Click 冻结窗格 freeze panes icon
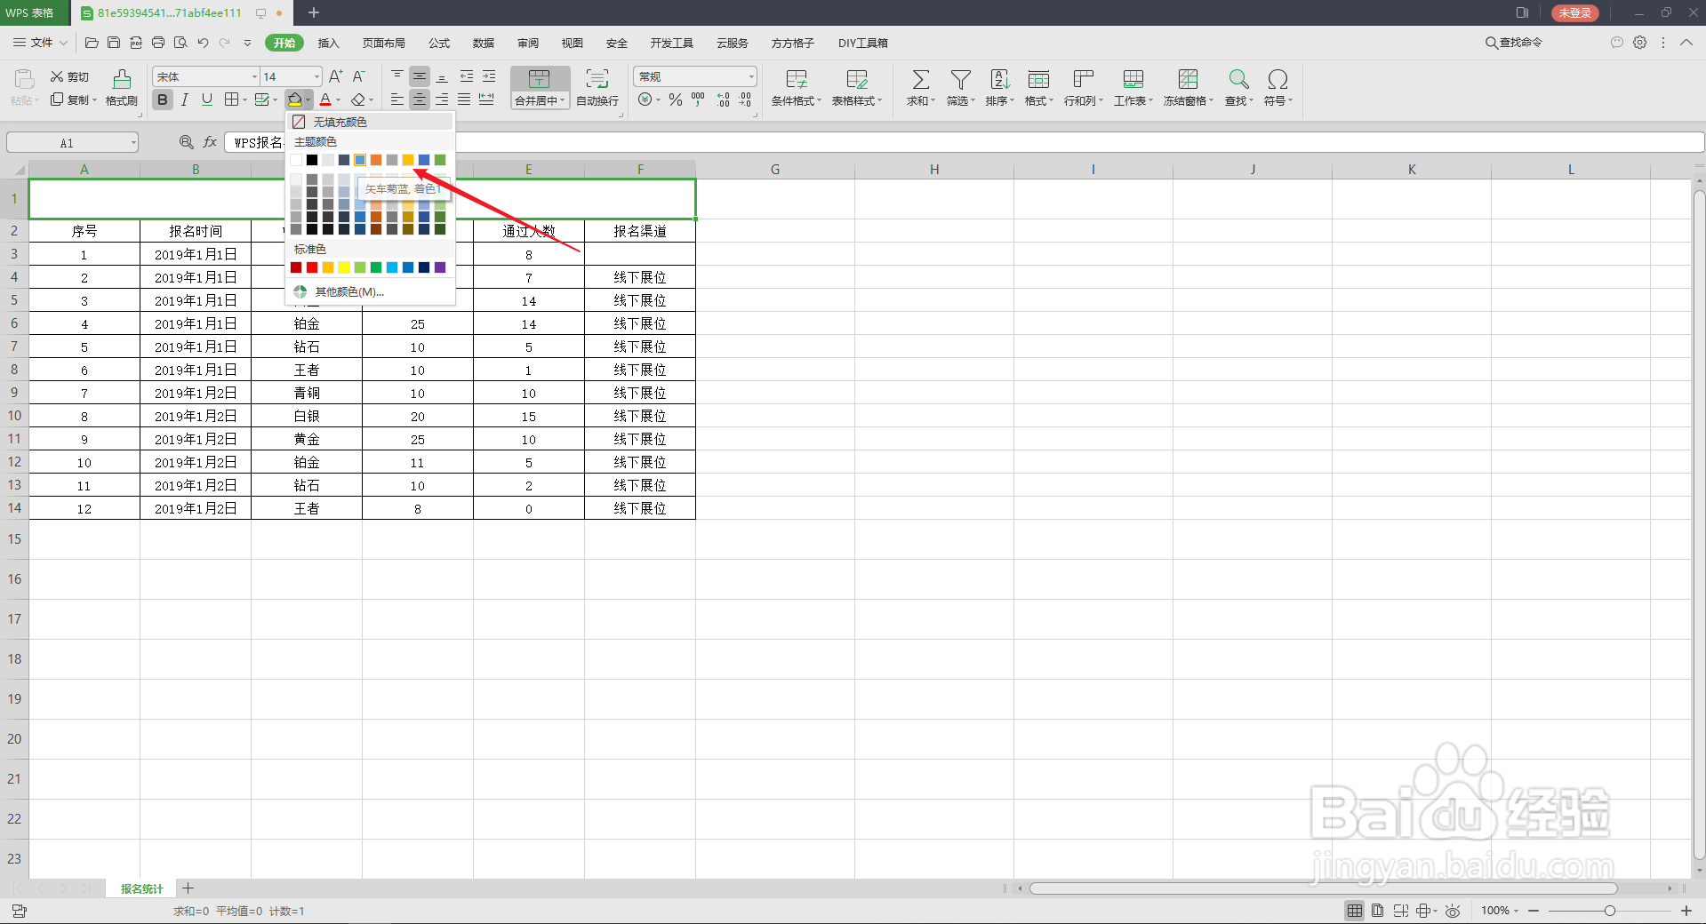 point(1188,80)
